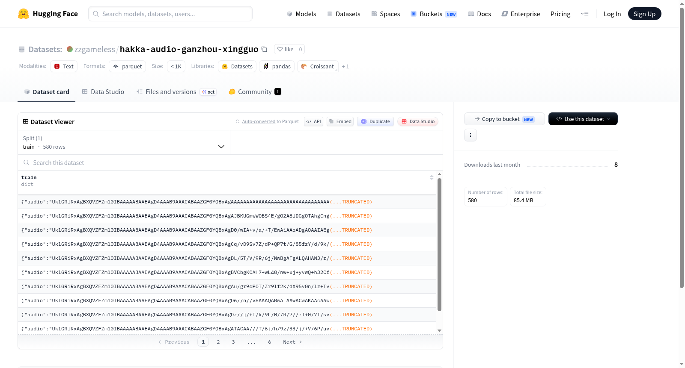Like this dataset
The height and width of the screenshot is (368, 685).
pyautogui.click(x=285, y=49)
